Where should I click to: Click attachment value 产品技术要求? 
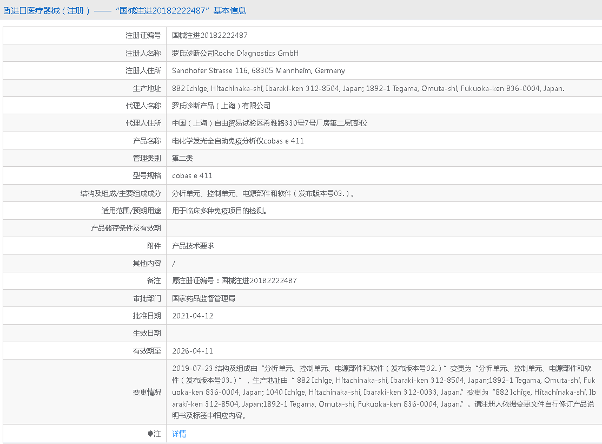(x=193, y=246)
